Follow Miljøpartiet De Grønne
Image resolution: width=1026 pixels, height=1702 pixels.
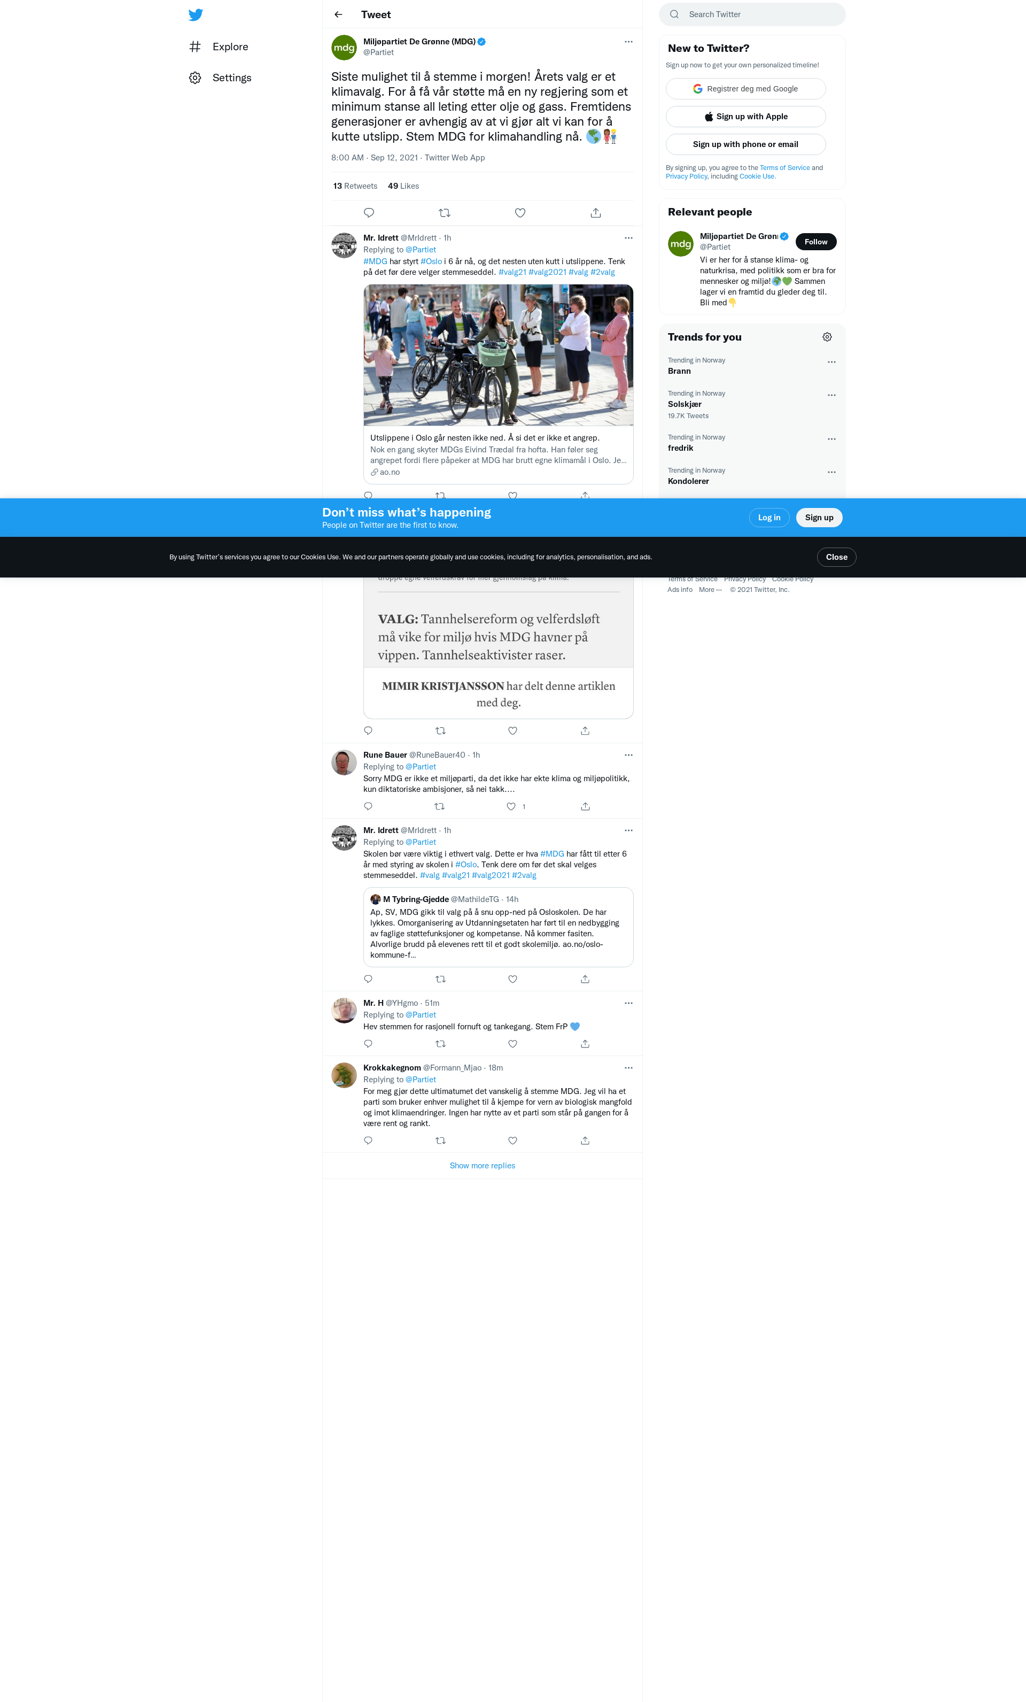[x=815, y=242]
